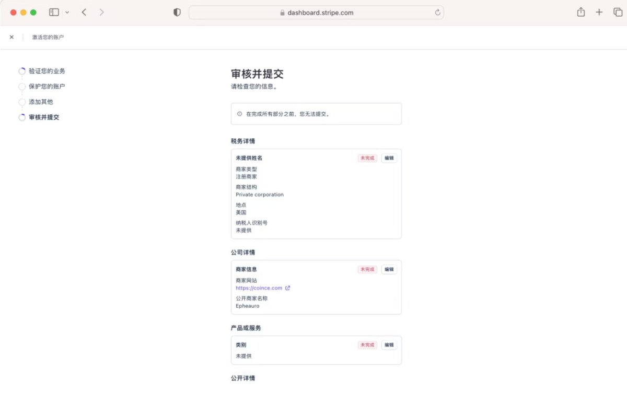Edit the 商家信息 company details card
This screenshot has width=627, height=408.
click(389, 270)
